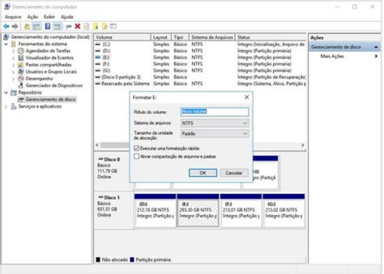
Task: Open Sistema de arquivos NTFS dropdown
Action: point(214,123)
